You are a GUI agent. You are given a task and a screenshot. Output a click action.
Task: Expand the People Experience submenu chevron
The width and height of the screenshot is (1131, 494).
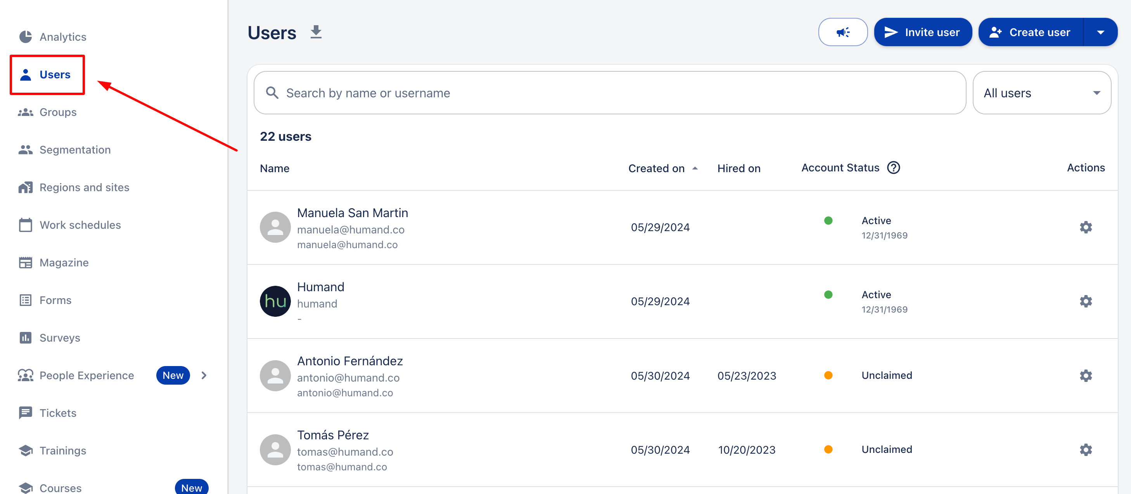(204, 375)
